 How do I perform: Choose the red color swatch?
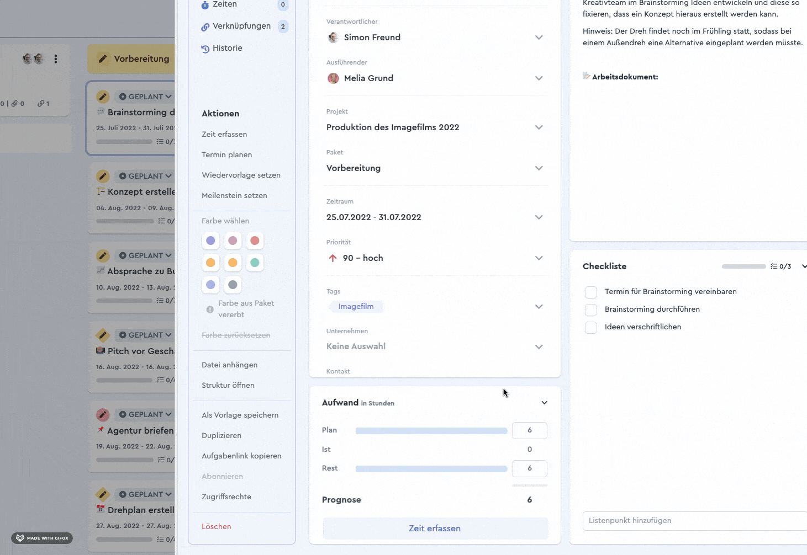(255, 241)
